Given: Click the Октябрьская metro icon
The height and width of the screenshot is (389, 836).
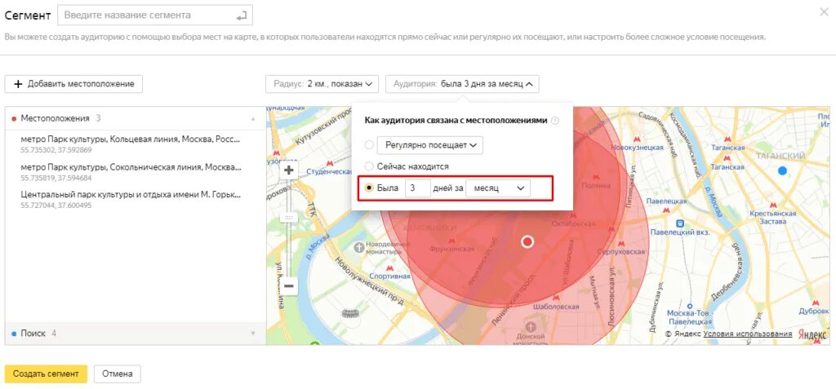Looking at the screenshot, I should pos(573,214).
